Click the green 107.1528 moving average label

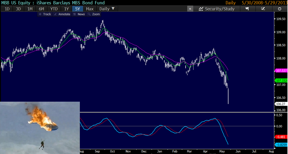pyautogui.click(x=281, y=80)
